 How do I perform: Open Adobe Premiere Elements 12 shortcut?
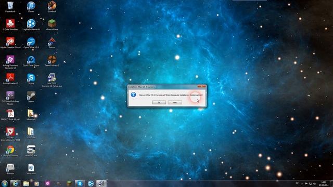pos(10,62)
